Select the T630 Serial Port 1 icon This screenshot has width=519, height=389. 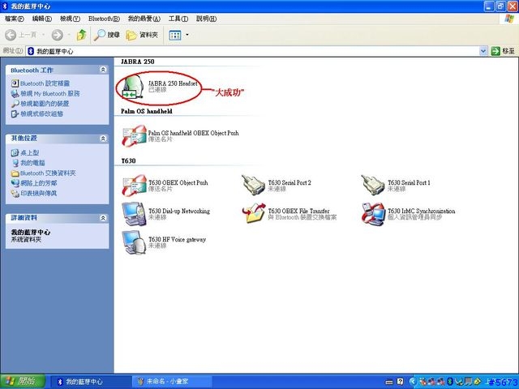tap(373, 186)
